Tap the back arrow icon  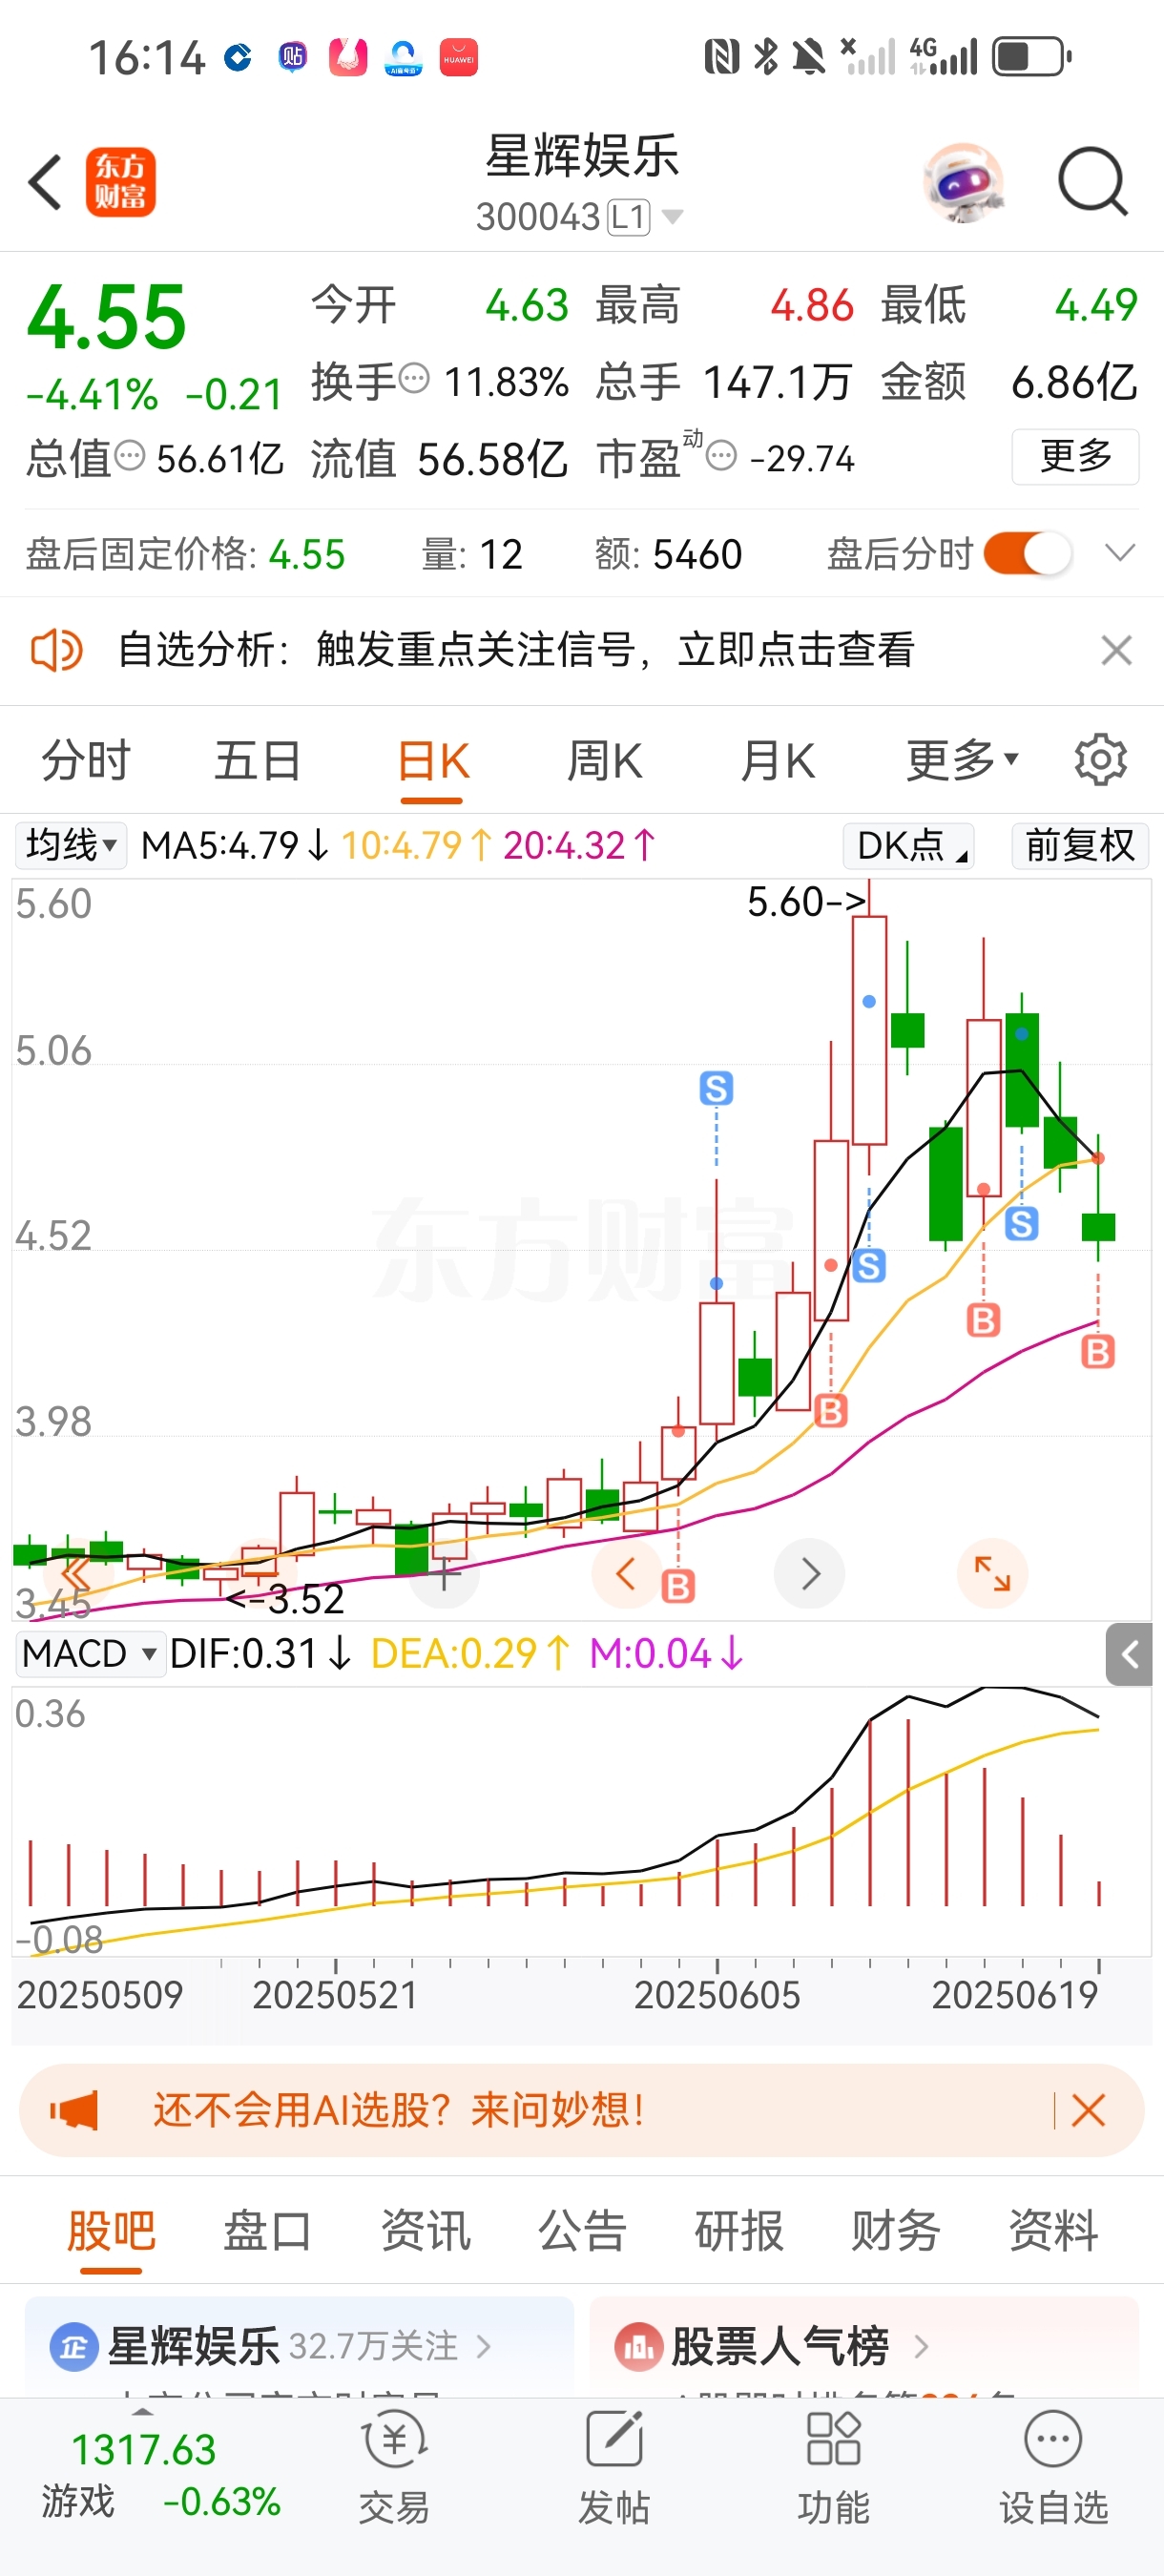[45, 182]
